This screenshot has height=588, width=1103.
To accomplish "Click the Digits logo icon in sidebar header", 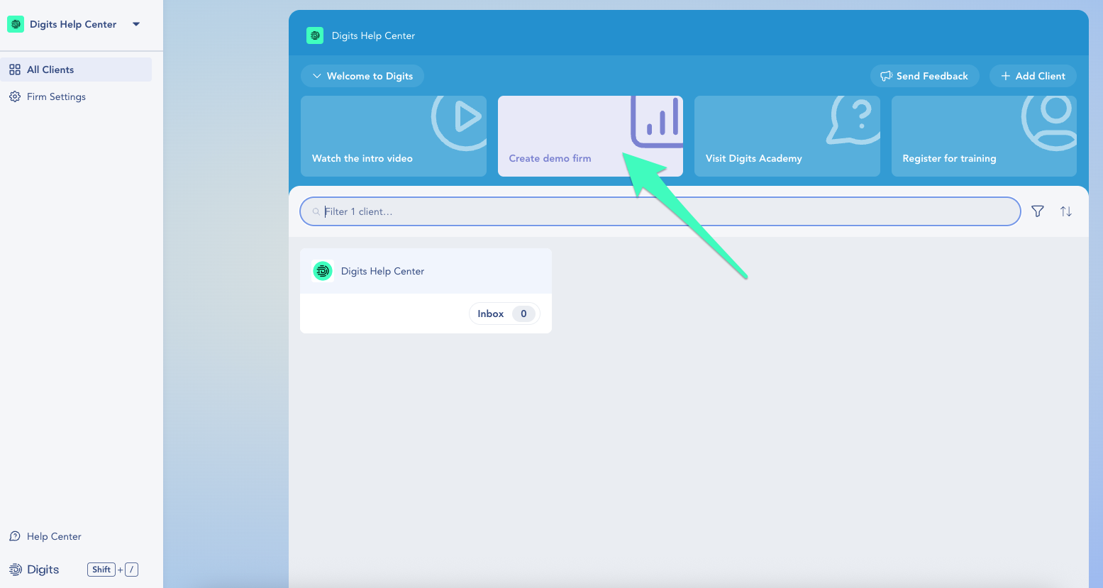I will tap(16, 24).
